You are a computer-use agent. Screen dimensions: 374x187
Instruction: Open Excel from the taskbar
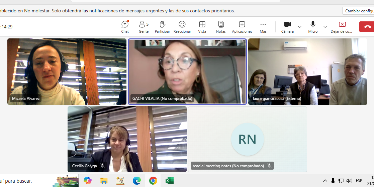pos(169,181)
